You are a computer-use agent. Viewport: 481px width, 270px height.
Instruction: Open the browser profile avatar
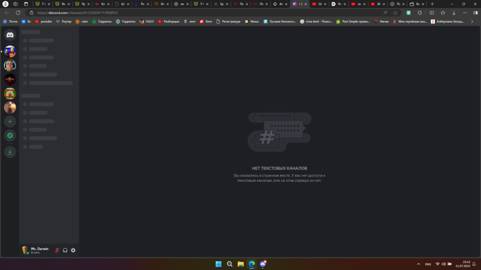point(5,4)
